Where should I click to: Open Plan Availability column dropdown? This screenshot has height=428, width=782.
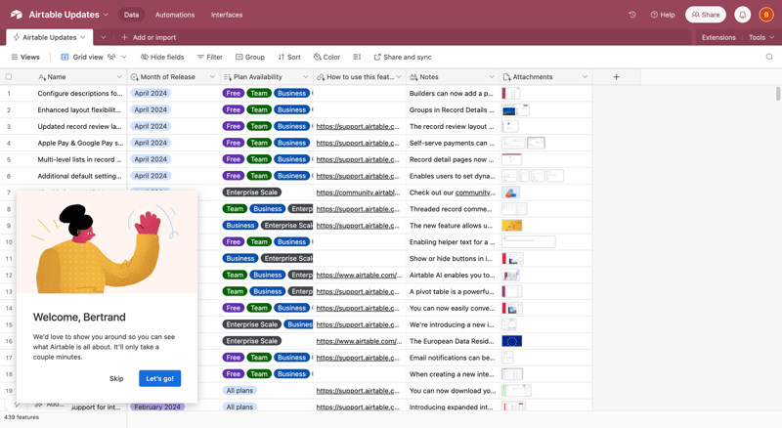coord(306,77)
